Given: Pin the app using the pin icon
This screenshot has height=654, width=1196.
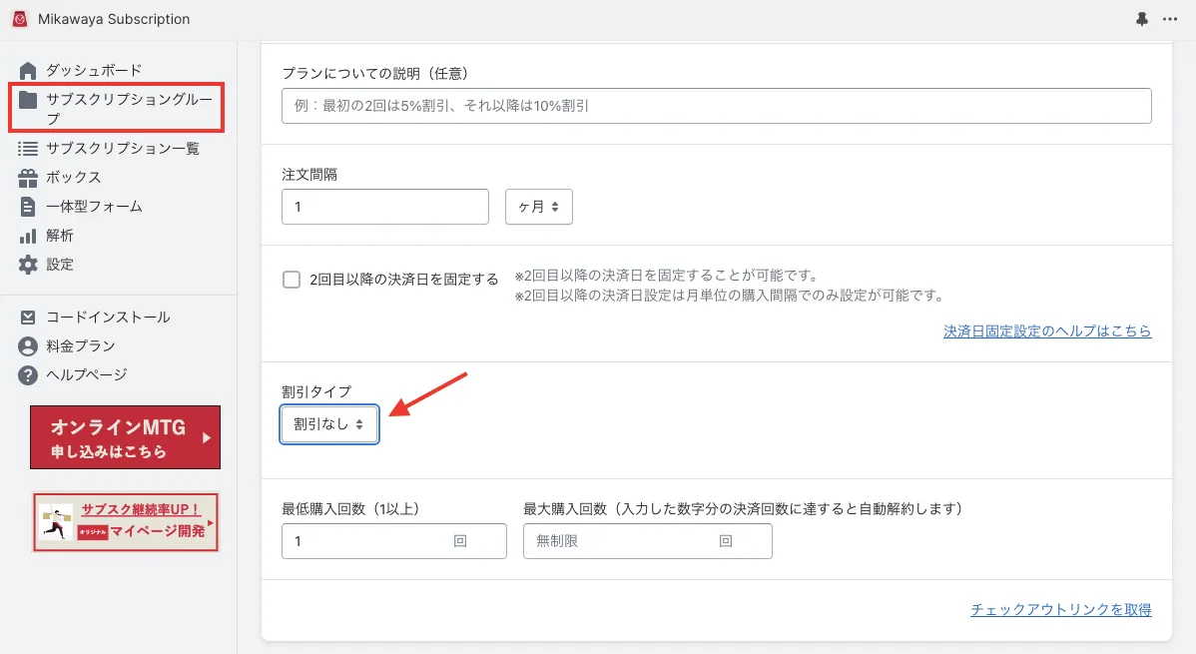Looking at the screenshot, I should pyautogui.click(x=1142, y=19).
